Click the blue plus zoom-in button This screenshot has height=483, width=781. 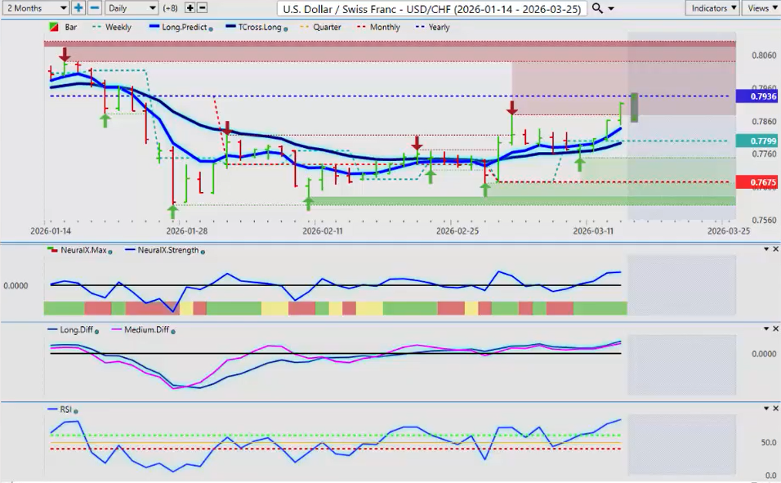click(x=78, y=7)
